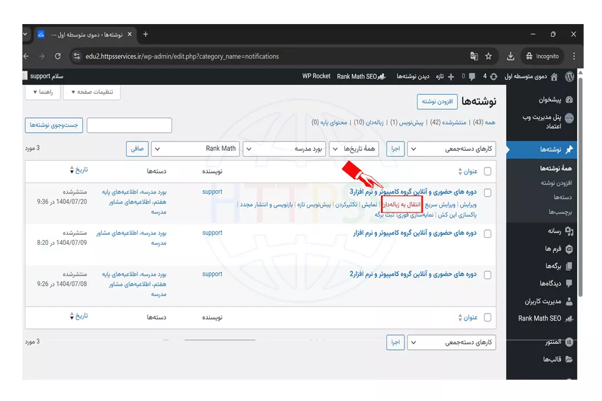Screen dimensions: 602x401
Task: Tick the select-all checkbox beside عنوان header
Action: (487, 171)
